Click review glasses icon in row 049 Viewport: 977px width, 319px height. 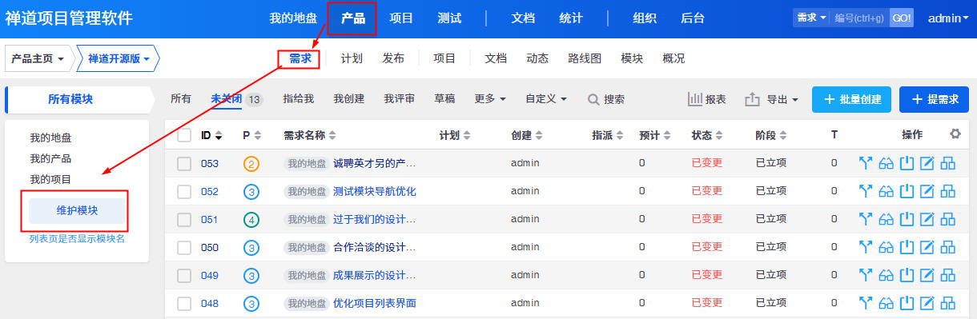886,276
